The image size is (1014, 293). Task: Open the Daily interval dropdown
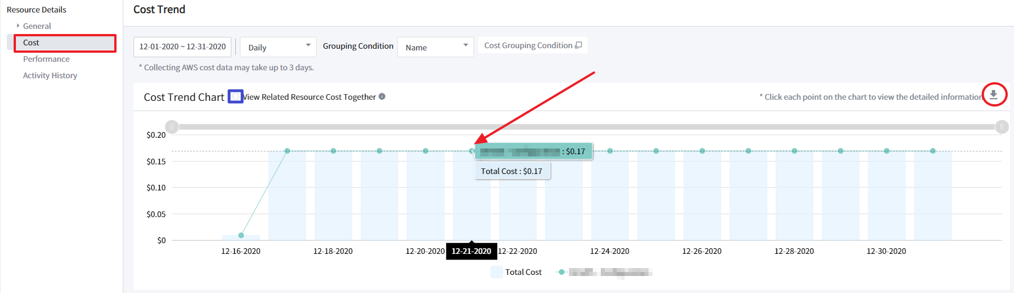278,47
